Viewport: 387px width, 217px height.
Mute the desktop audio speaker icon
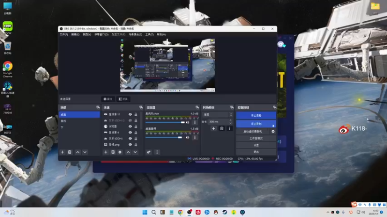188,137
